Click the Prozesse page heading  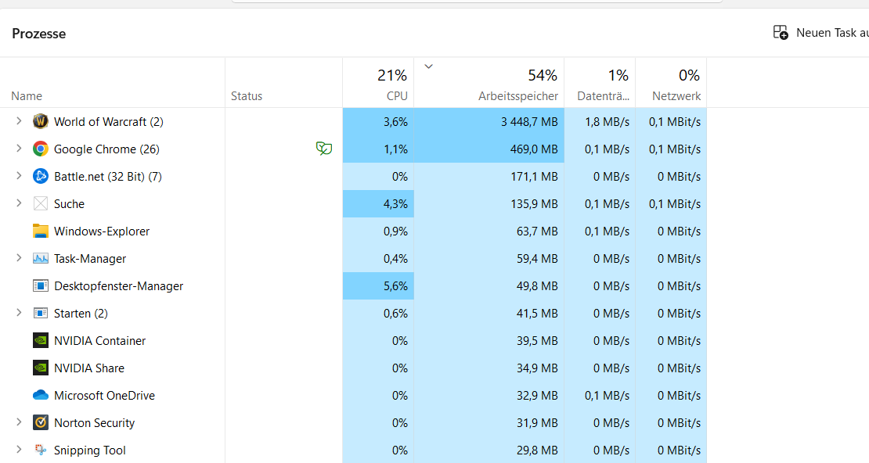tap(39, 33)
